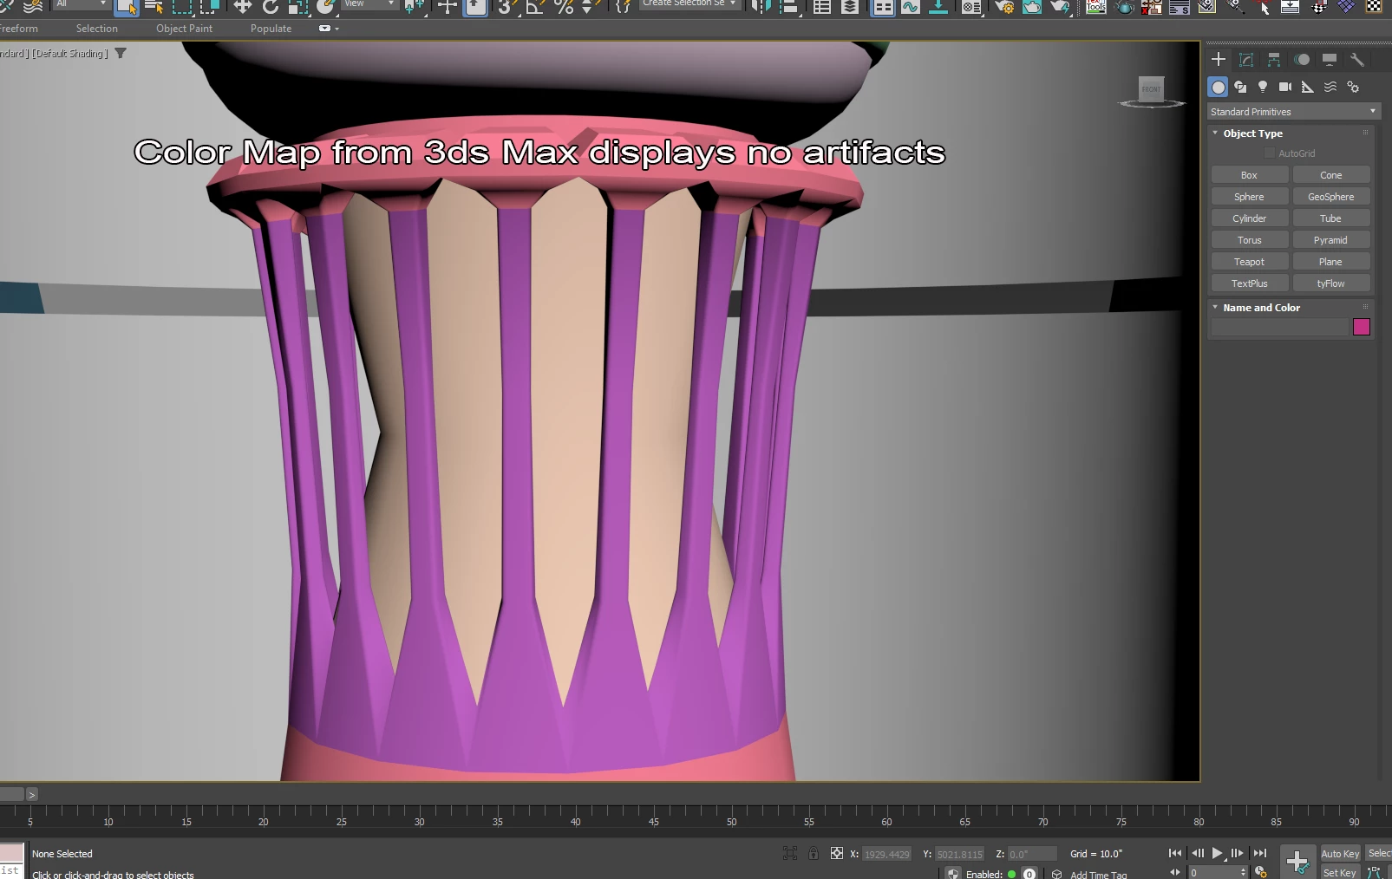Viewport: 1392px width, 879px height.
Task: Activate the Select Object tool
Action: (x=126, y=7)
